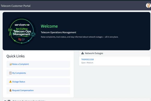Click the Telecom Operations Management subtitle

[x=58, y=32]
